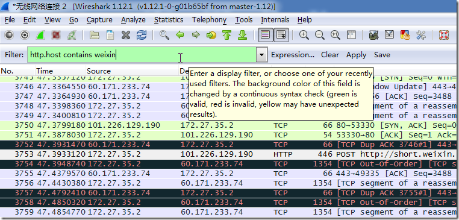This screenshot has height=220, width=459.
Task: Restart the running live capture
Action: click(x=72, y=36)
